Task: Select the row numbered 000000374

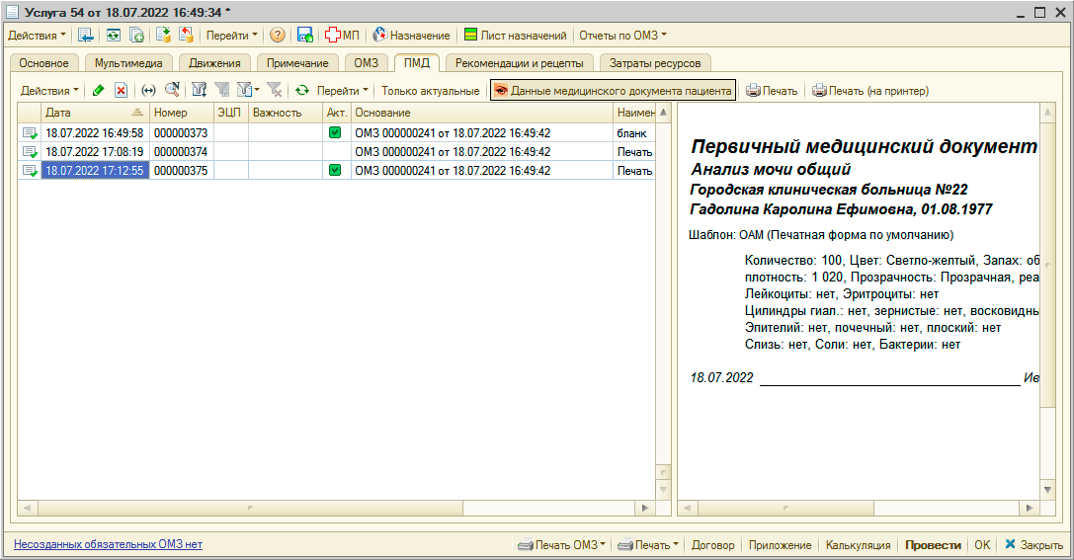Action: coord(181,151)
